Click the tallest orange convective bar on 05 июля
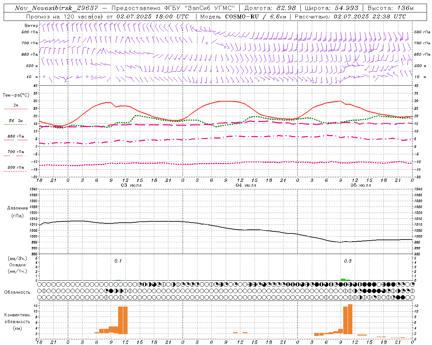Image resolution: width=432 pixels, height=345 pixels. [x=350, y=319]
